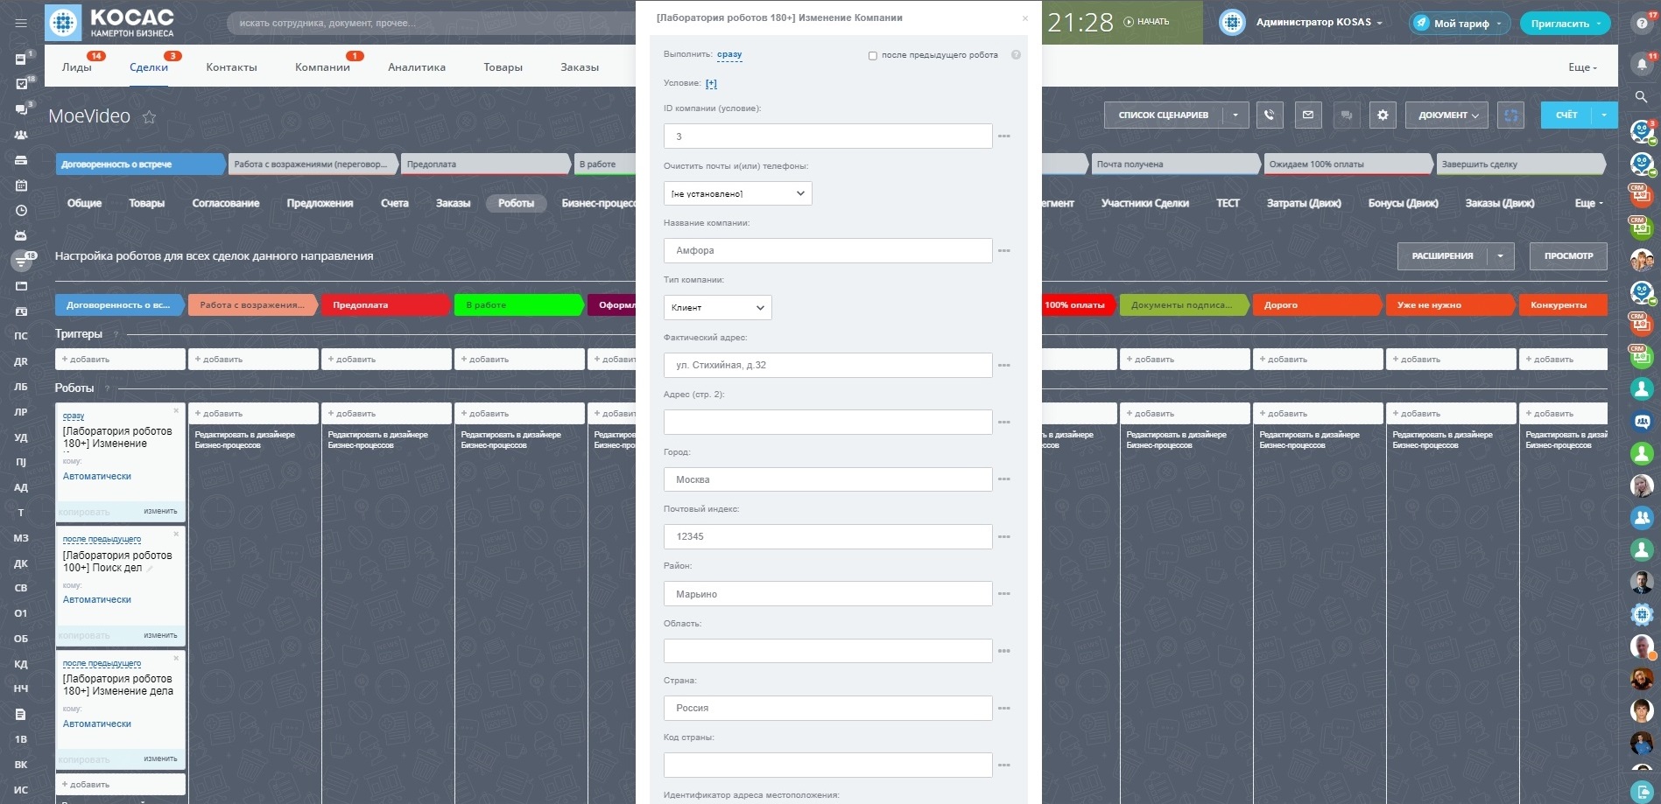Select the 'Договоренность о встрече' blue deal stage
Image resolution: width=1661 pixels, height=804 pixels.
(x=140, y=164)
